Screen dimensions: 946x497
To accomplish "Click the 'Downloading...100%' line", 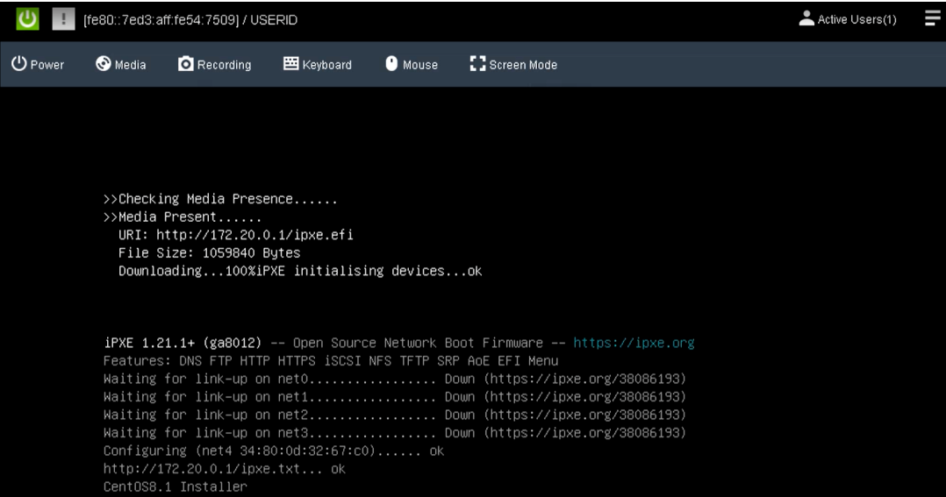I will (x=300, y=271).
